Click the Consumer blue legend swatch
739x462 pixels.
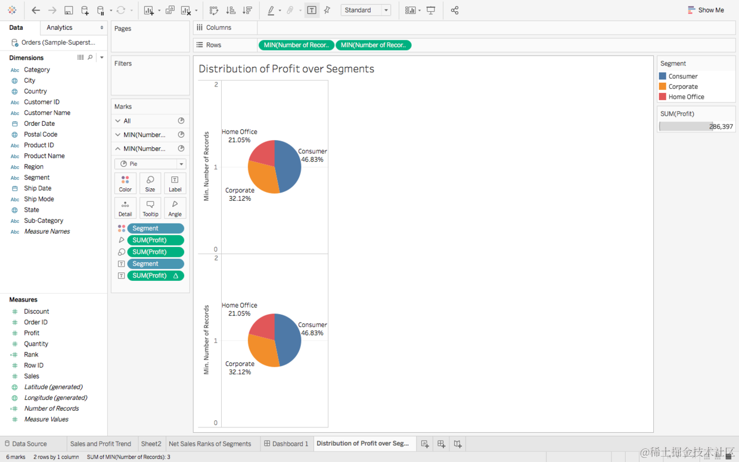[x=663, y=76]
